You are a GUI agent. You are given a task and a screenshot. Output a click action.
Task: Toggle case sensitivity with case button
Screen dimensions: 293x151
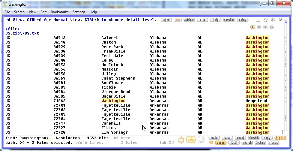point(227,138)
